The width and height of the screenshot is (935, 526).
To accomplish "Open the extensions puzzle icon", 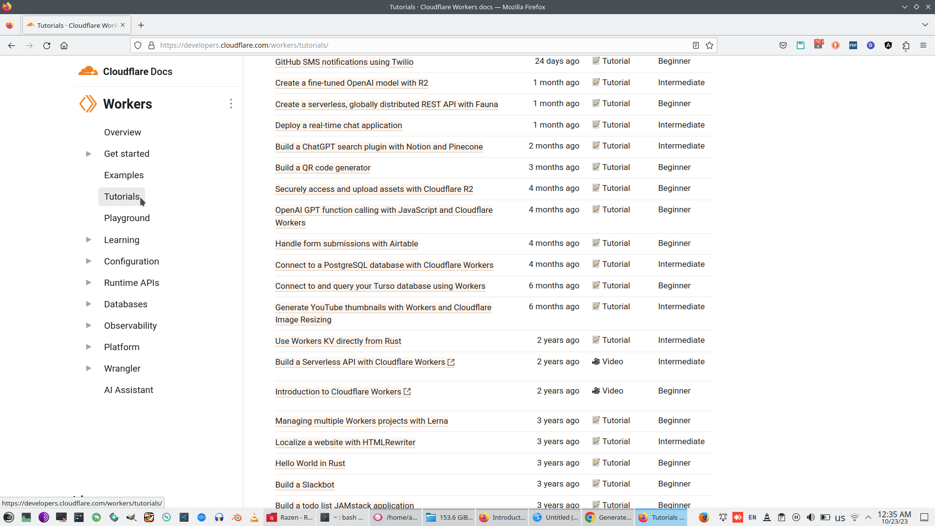I will 906,45.
